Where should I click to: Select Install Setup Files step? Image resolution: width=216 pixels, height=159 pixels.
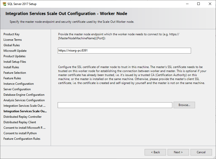tap(14, 62)
